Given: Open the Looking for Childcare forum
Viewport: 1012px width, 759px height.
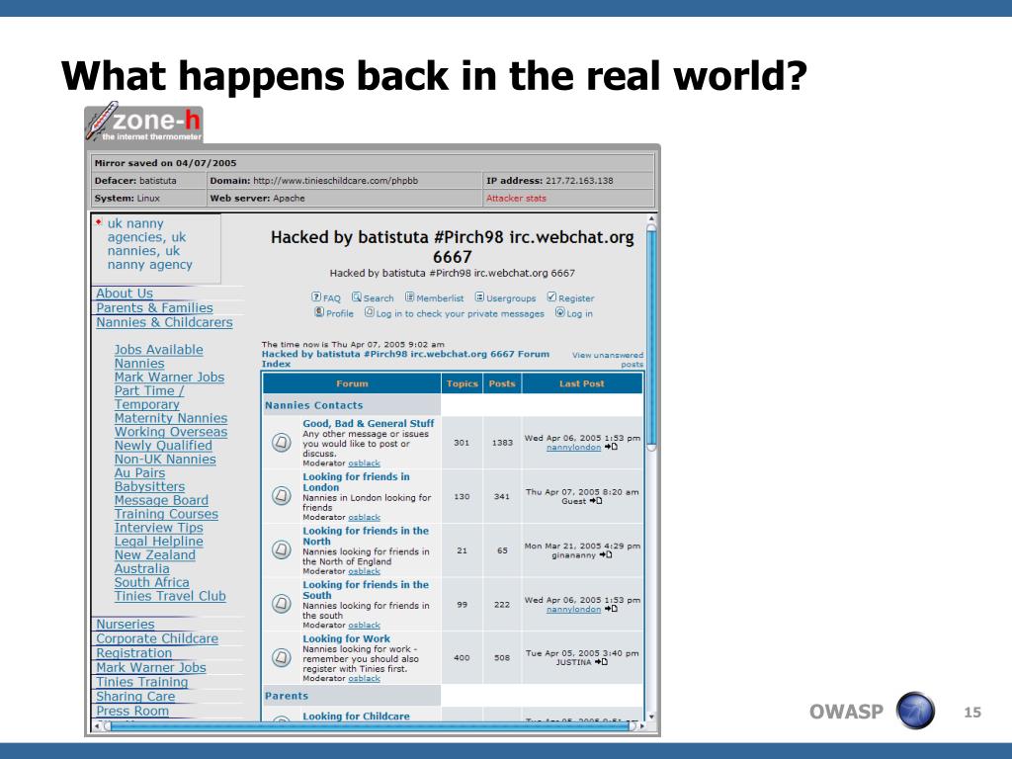Looking at the screenshot, I should tap(356, 716).
